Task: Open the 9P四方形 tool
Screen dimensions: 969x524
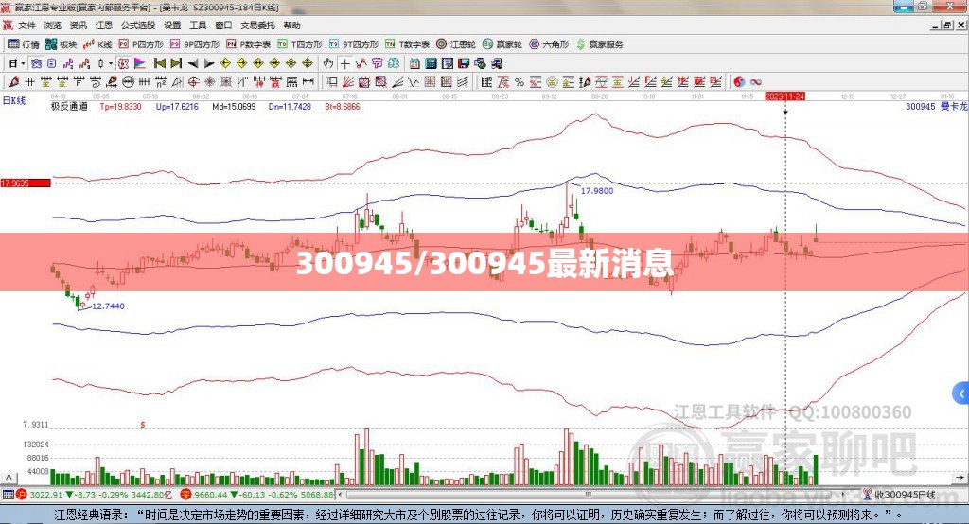Action: 195,44
